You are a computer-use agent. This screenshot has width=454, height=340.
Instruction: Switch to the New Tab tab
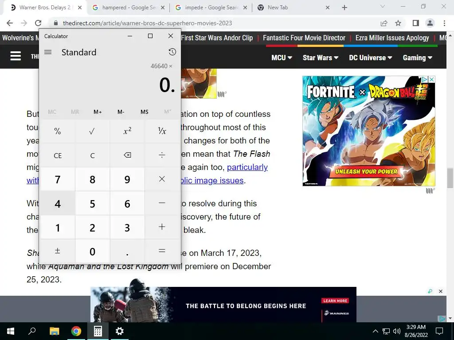(x=294, y=8)
